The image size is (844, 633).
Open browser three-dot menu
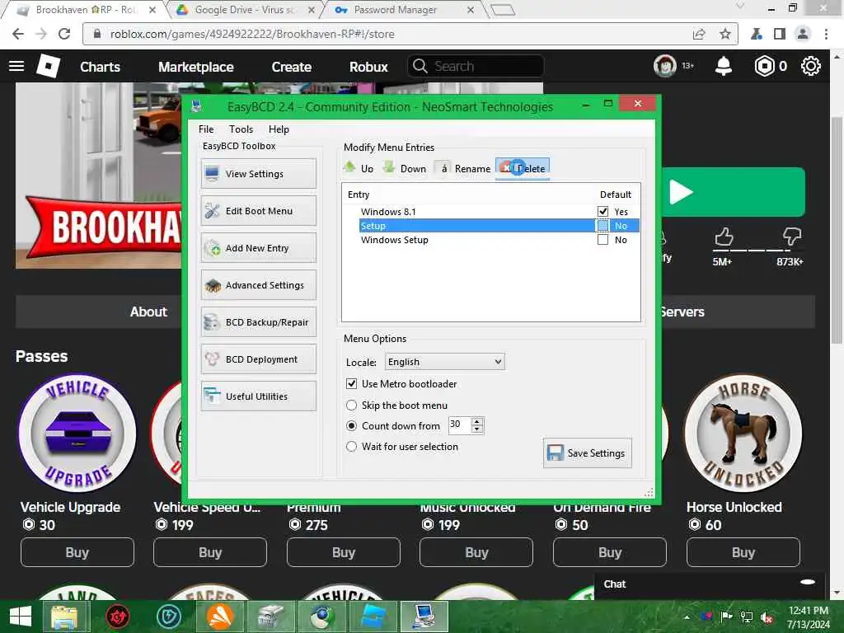click(x=826, y=34)
